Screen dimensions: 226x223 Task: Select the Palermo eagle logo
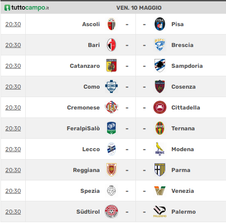(x=160, y=211)
